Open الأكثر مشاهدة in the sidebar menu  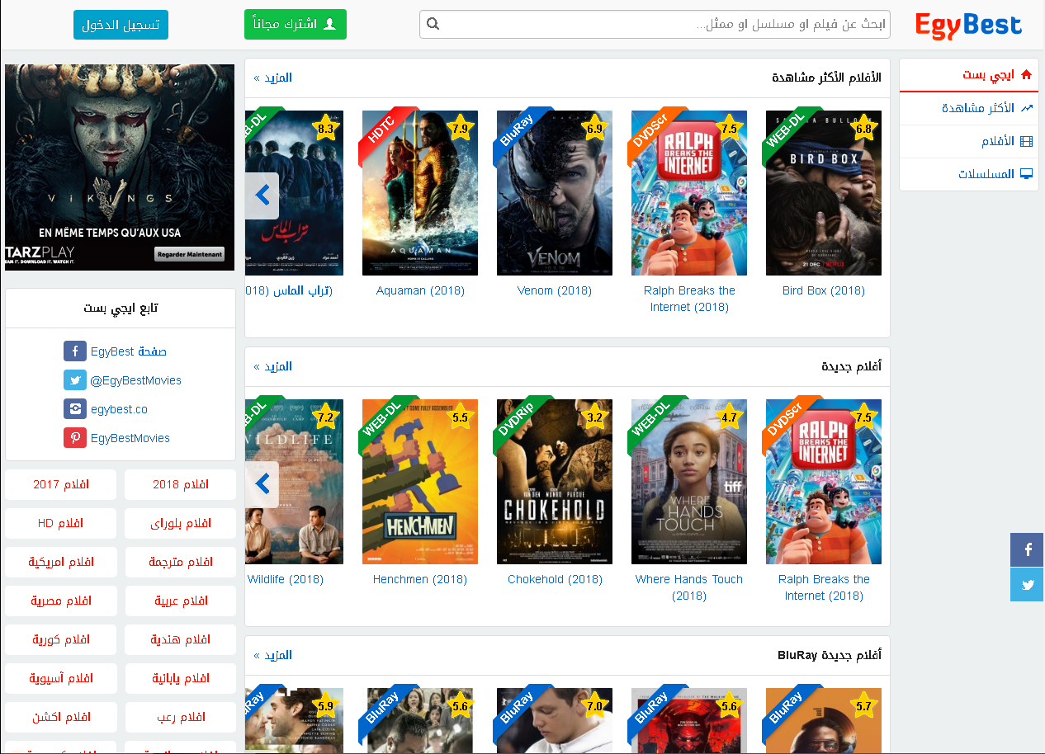coord(969,108)
